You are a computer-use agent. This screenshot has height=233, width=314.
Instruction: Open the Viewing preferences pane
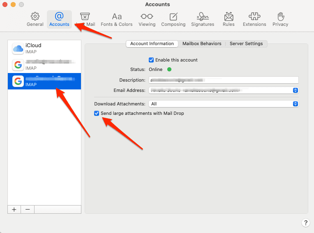click(x=147, y=19)
